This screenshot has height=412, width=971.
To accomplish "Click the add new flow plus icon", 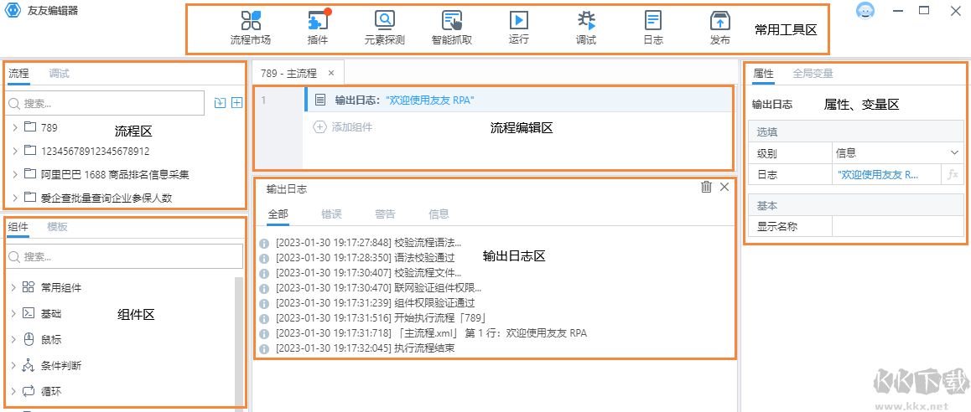I will pos(236,103).
